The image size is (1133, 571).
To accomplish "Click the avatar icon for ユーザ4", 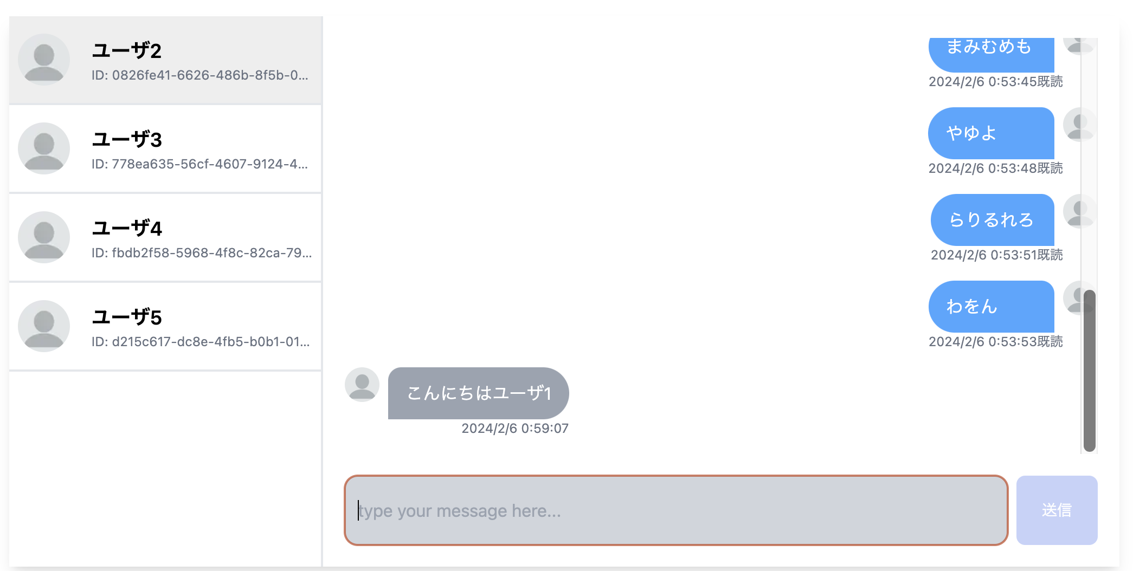I will click(44, 237).
